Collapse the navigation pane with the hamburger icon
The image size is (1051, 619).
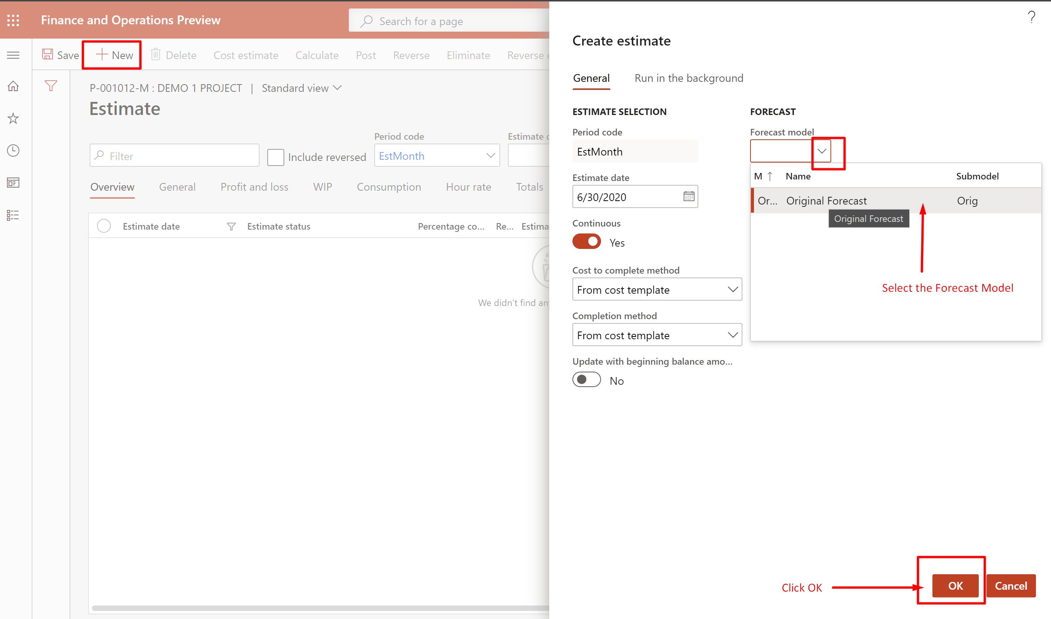tap(13, 55)
